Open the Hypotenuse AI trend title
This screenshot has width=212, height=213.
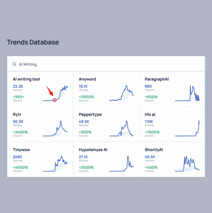(x=93, y=150)
